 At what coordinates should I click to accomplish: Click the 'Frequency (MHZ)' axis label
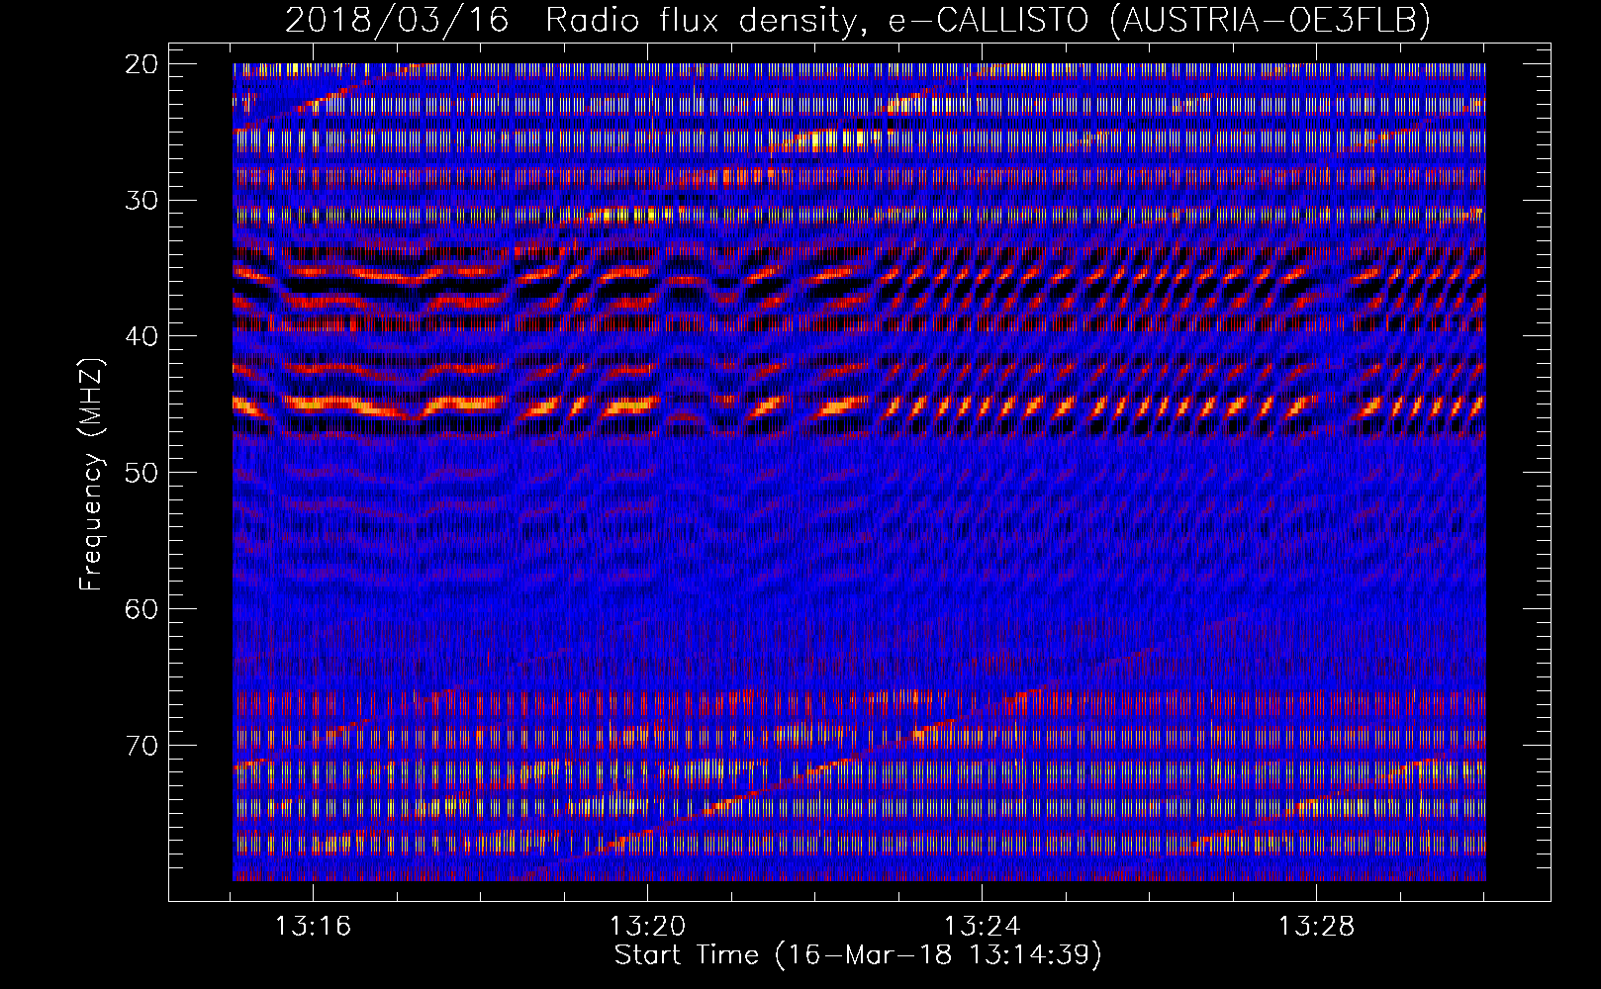click(91, 475)
